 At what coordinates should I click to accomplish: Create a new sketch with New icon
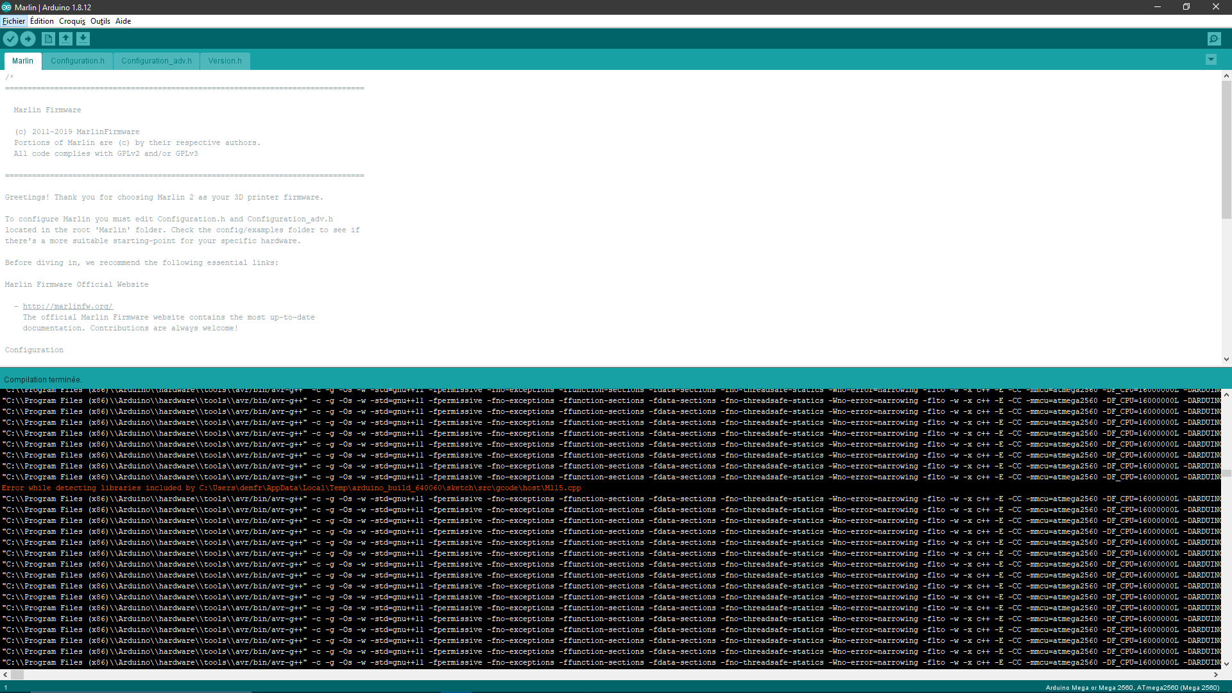(x=48, y=39)
